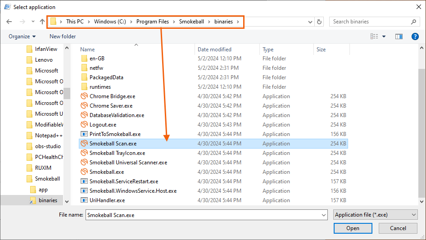The height and width of the screenshot is (240, 426).
Task: Click 'Smokeball' breadcrumb in address bar
Action: click(x=191, y=22)
